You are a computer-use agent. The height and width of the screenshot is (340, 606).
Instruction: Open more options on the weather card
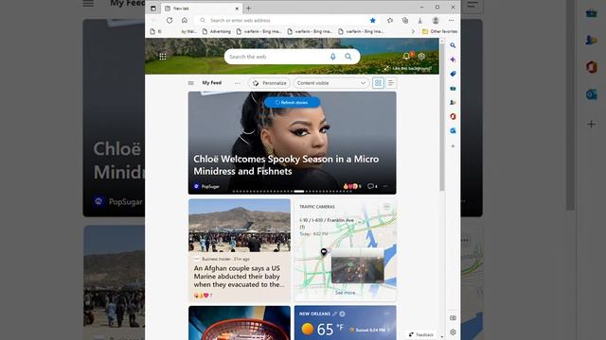point(387,314)
